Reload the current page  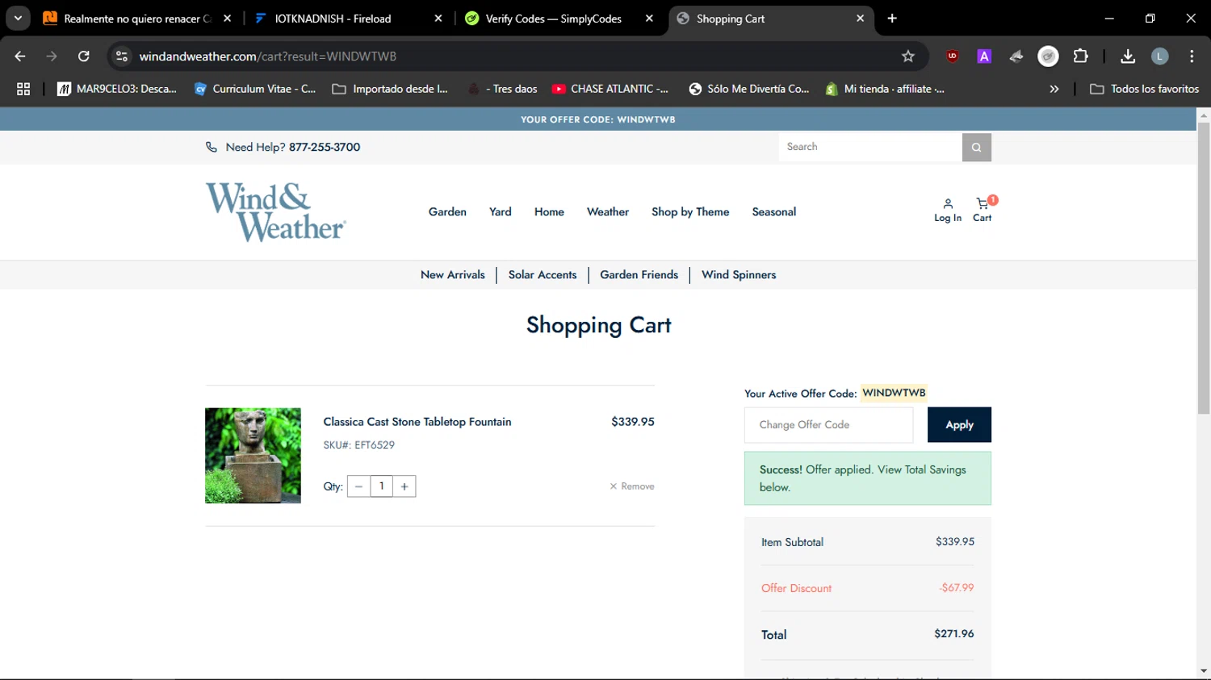click(x=84, y=56)
